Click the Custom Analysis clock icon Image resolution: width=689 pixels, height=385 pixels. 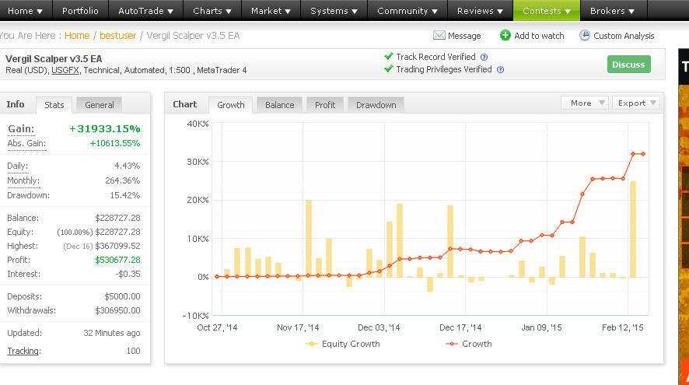coord(585,35)
